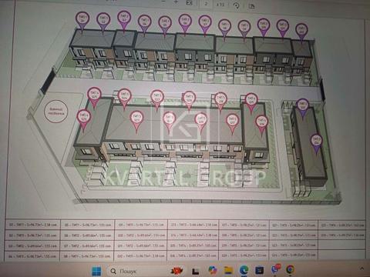Image resolution: width=370 pixels, height=277 pixels.
Task: Open the Copilot taskbar icon
Action: click(213, 270)
